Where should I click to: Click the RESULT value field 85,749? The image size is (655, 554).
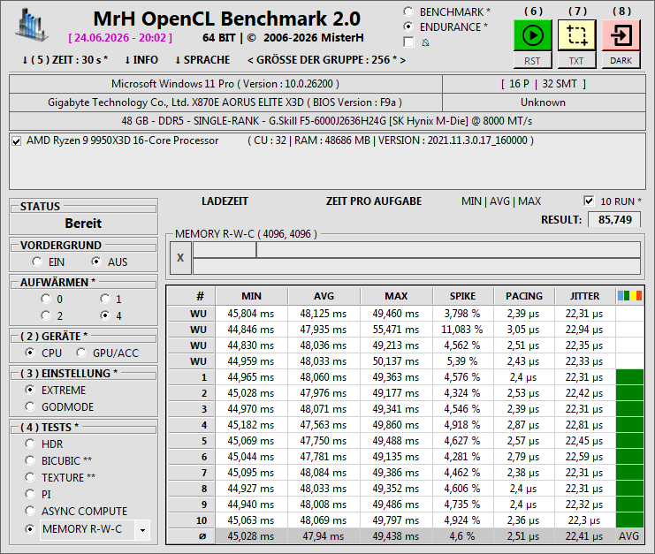pos(614,220)
